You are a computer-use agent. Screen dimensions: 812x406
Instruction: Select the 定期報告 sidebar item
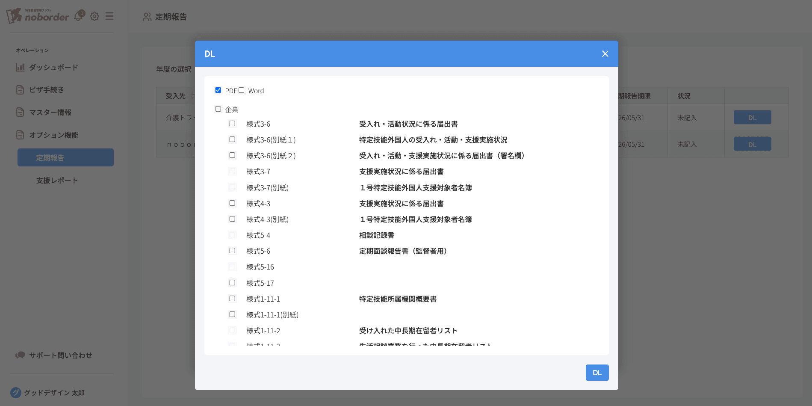65,158
